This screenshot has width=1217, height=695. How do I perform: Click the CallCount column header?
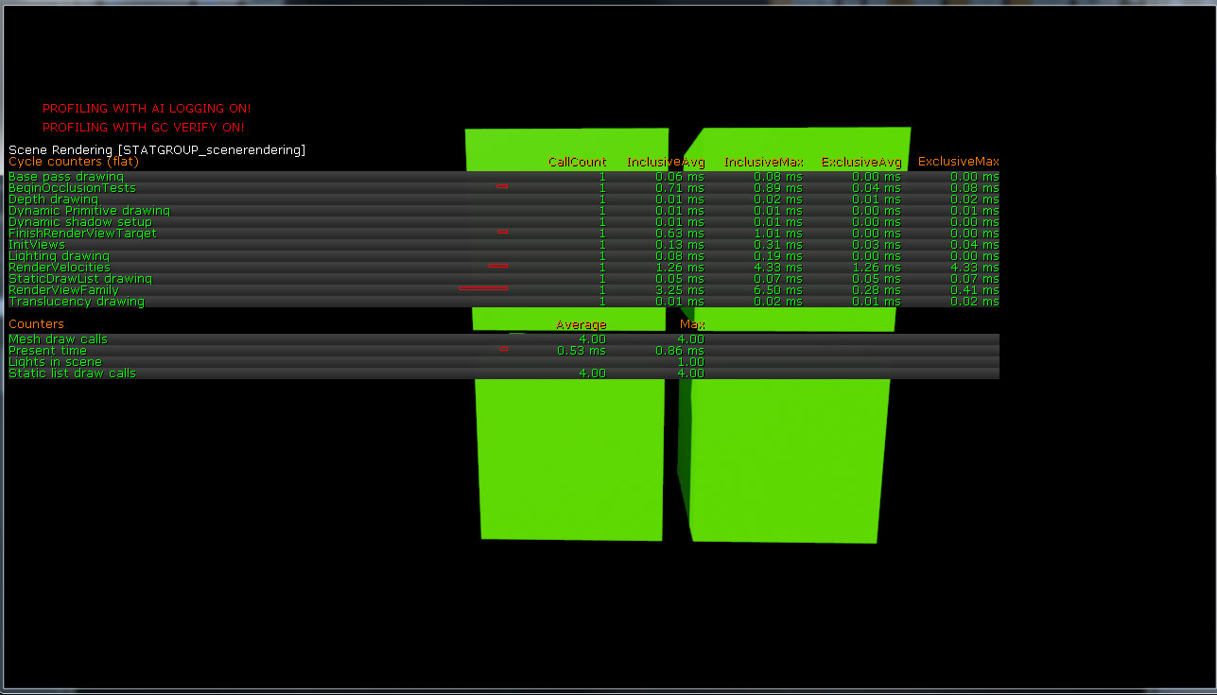(577, 162)
